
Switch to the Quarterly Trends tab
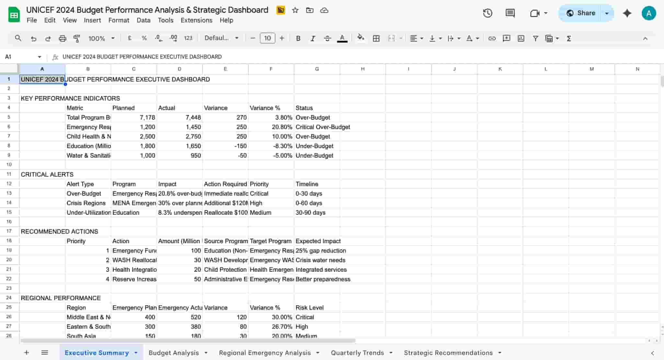point(358,353)
